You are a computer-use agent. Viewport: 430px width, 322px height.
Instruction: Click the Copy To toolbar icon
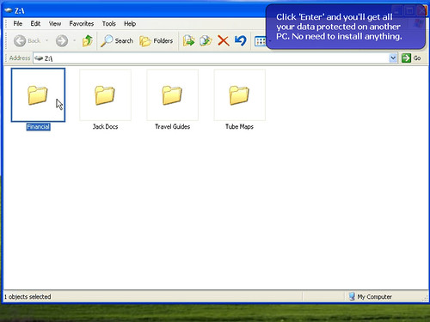tap(206, 41)
